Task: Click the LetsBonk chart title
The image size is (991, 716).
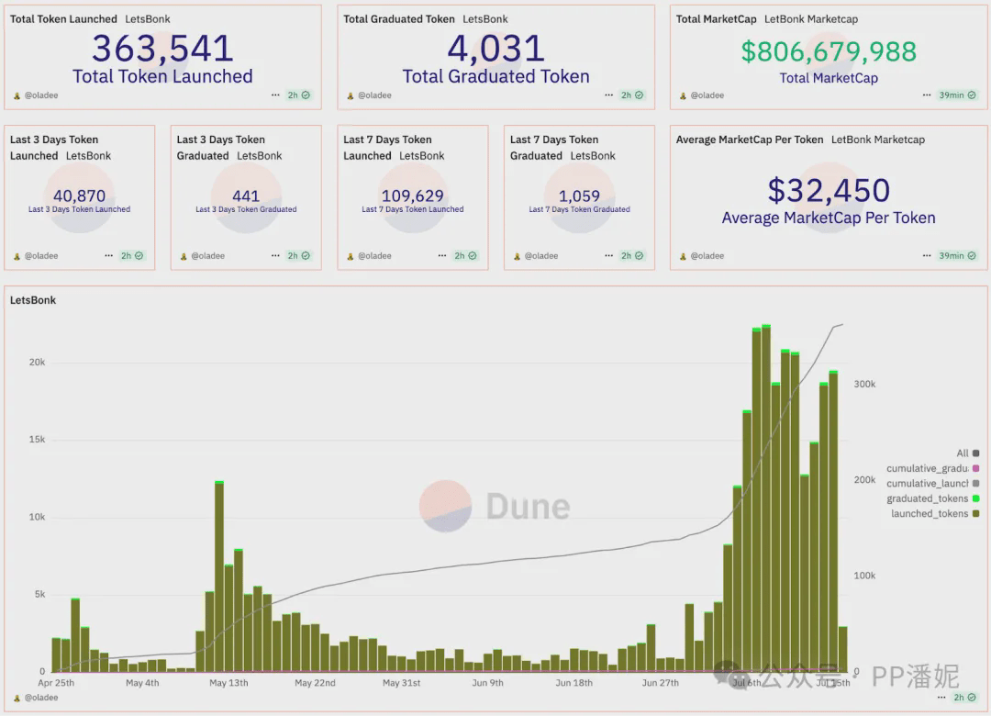Action: (x=33, y=300)
